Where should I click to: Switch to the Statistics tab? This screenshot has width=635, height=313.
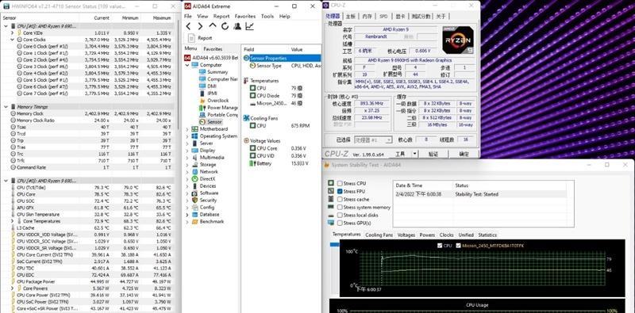click(x=487, y=235)
